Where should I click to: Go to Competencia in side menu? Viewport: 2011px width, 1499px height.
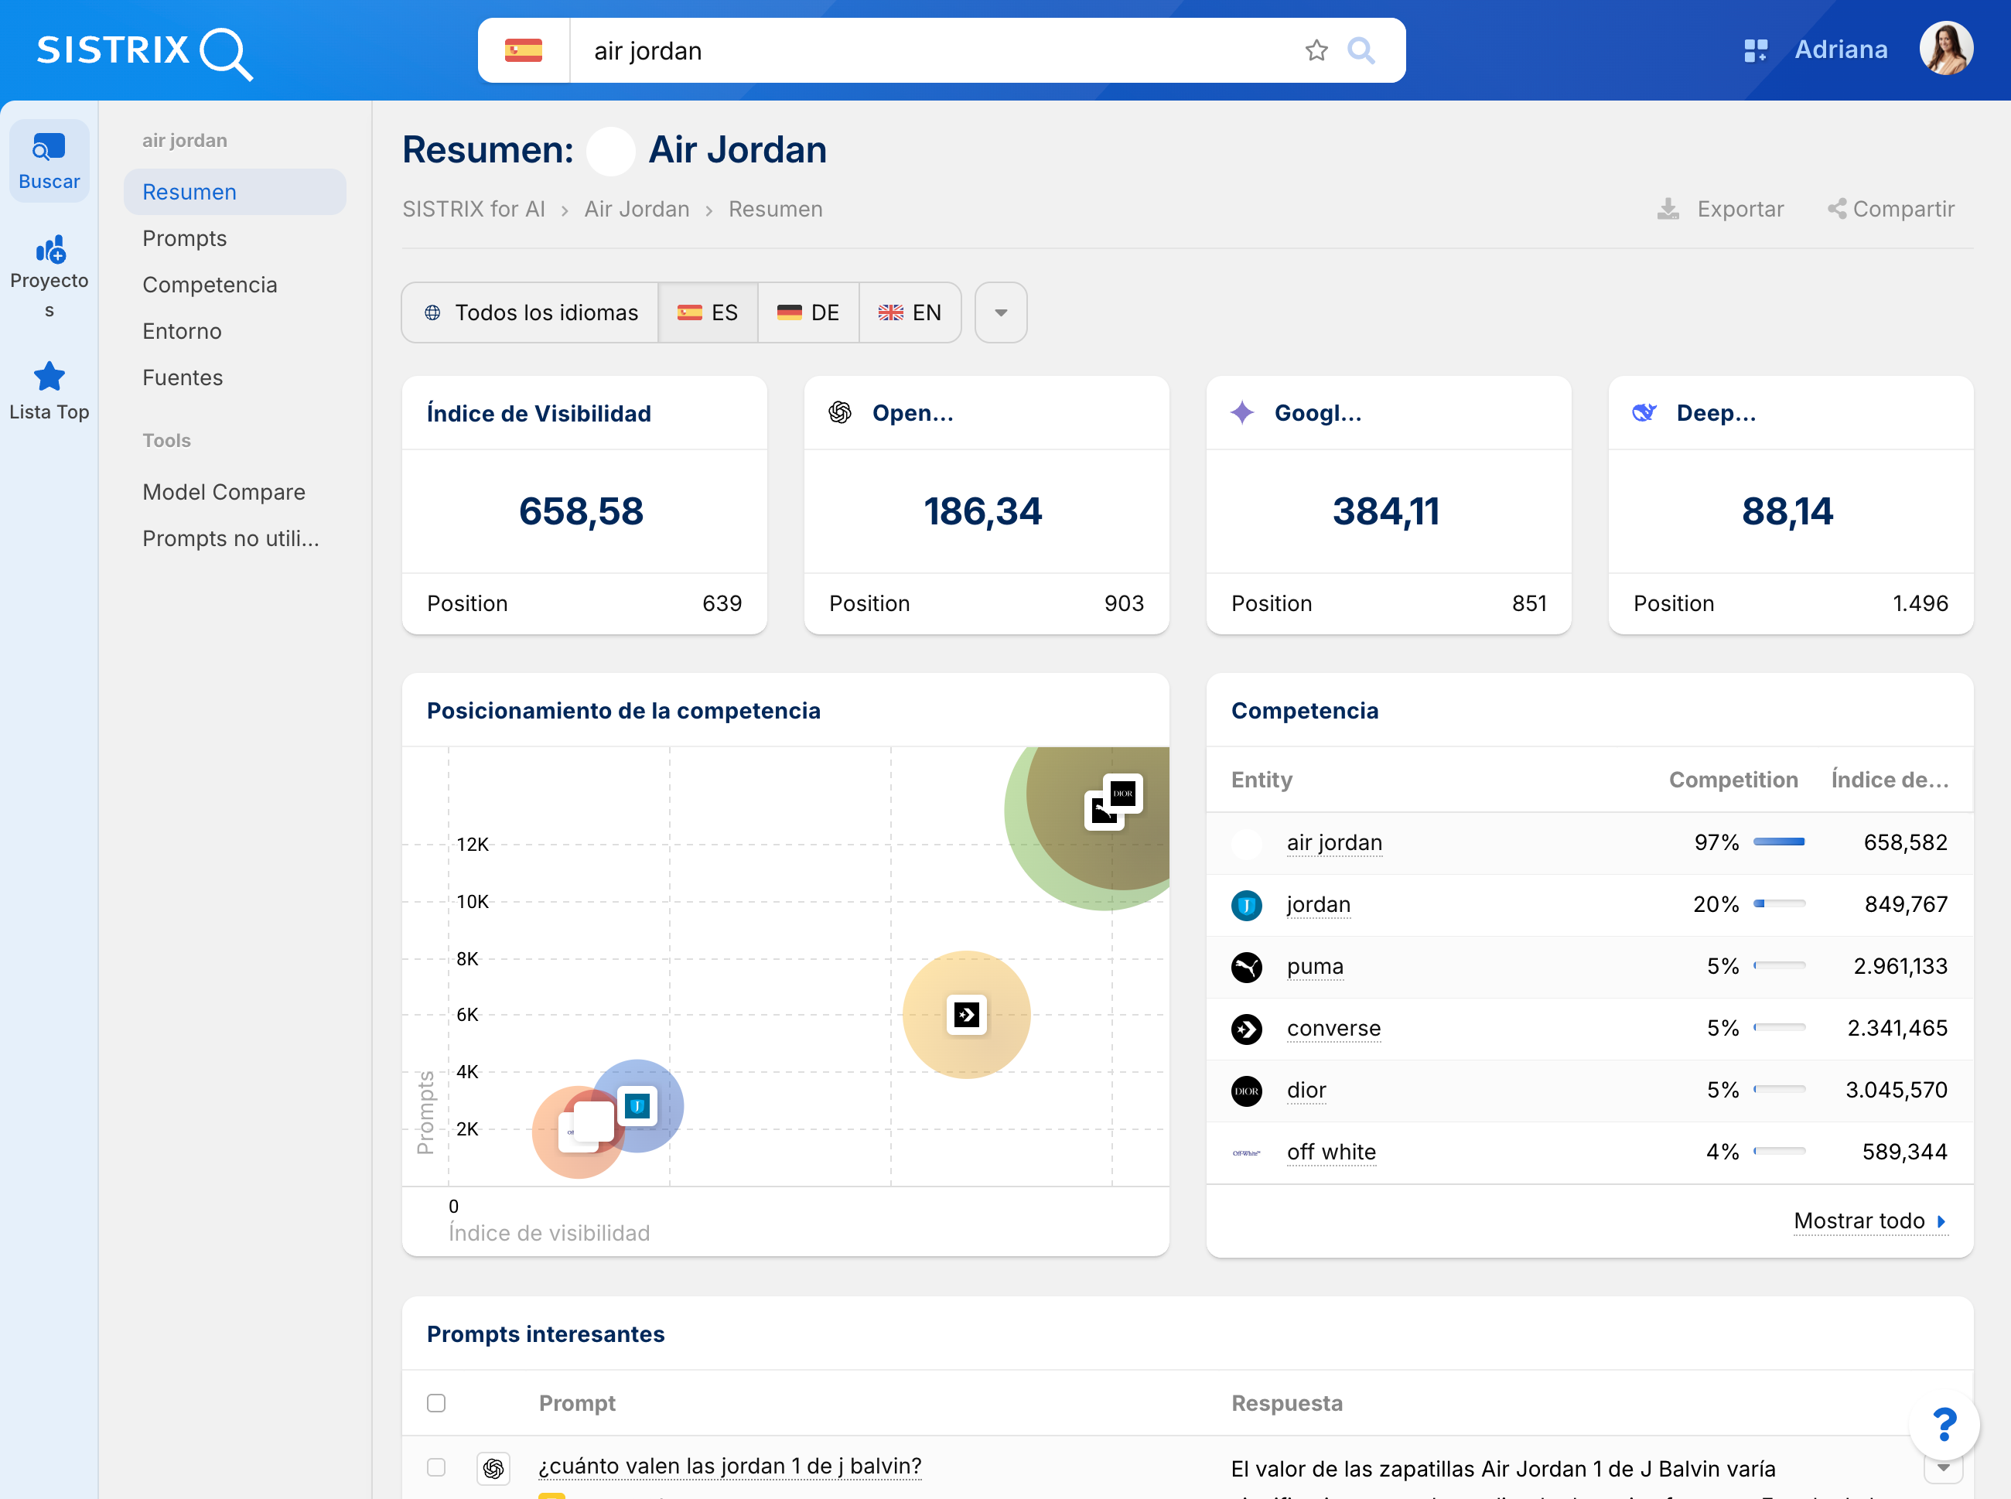(210, 285)
